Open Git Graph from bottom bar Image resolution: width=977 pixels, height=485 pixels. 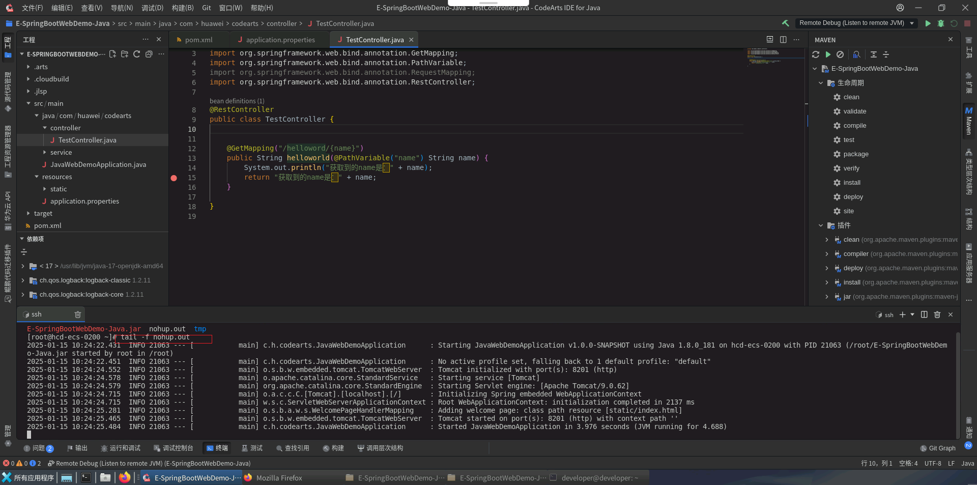(938, 448)
